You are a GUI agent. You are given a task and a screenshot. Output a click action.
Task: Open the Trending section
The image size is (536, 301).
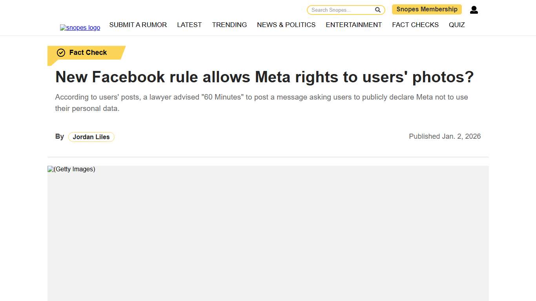(x=229, y=25)
